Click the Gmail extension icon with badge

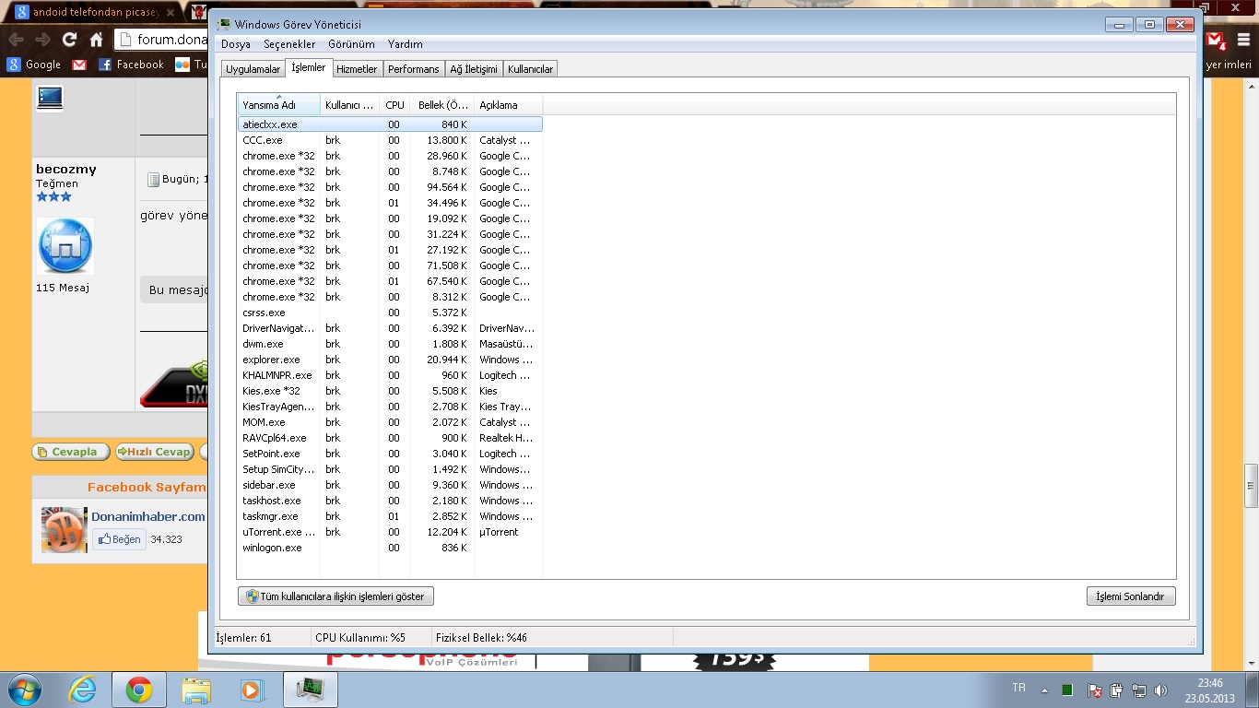point(1217,41)
